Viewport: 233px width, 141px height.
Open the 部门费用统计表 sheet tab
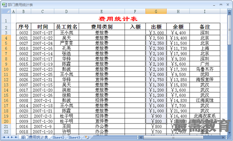click(34, 137)
